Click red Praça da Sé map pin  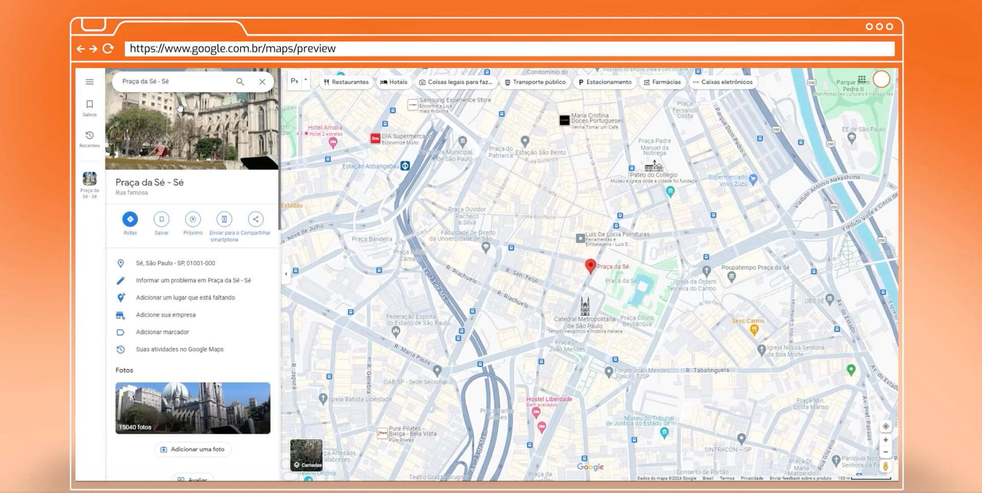point(590,266)
